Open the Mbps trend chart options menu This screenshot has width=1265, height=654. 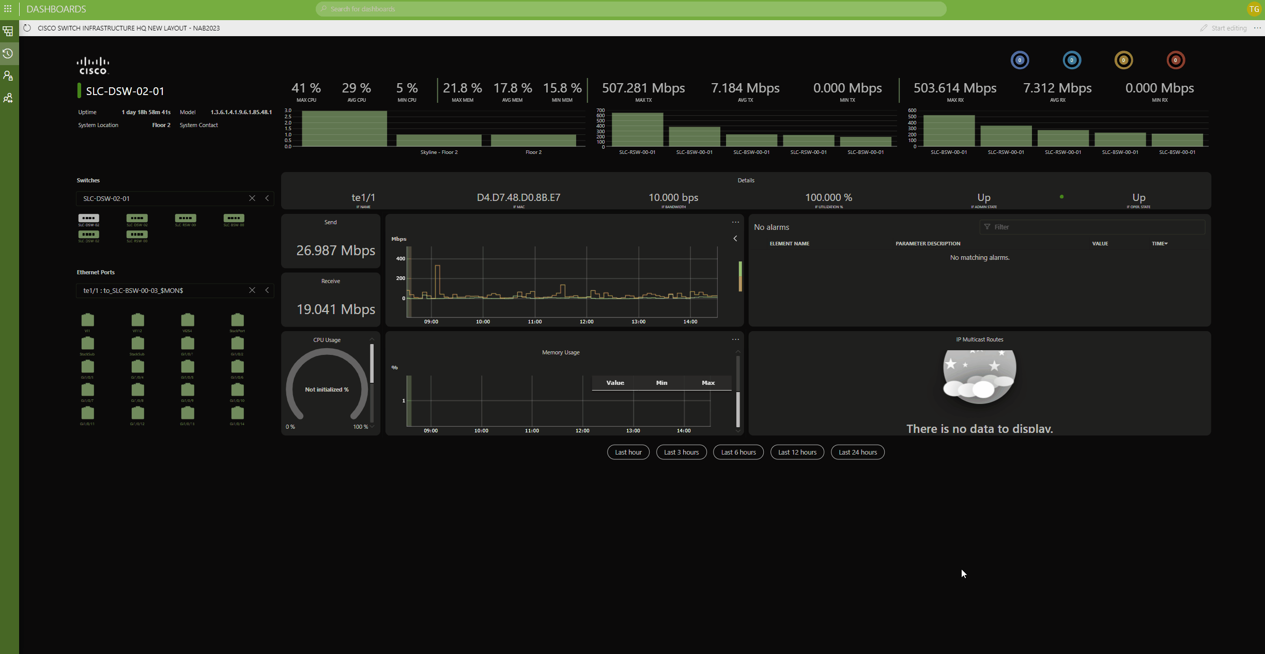tap(735, 222)
